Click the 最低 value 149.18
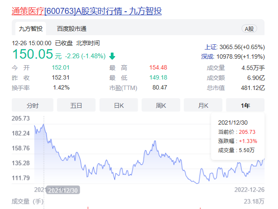 point(158,77)
